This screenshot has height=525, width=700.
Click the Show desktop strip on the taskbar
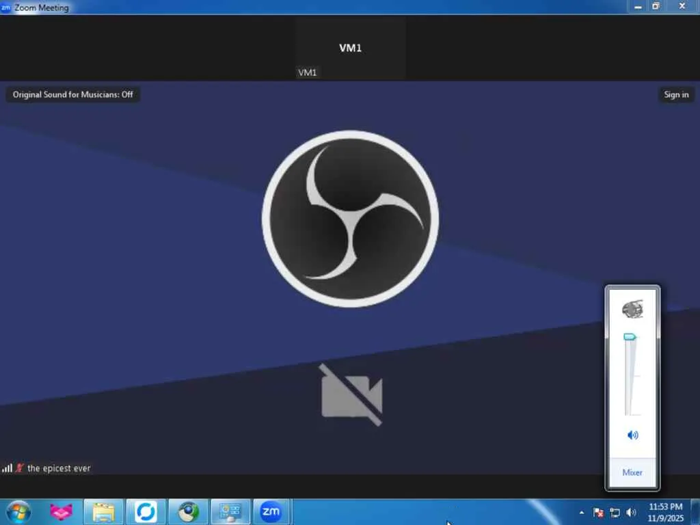(695, 512)
